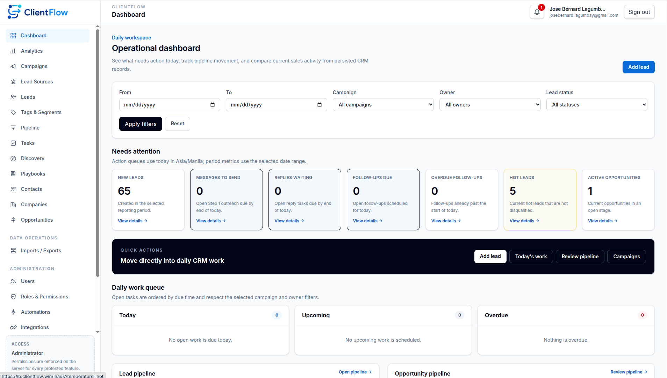Open pipeline link in Lead pipeline
The width and height of the screenshot is (667, 378).
coord(355,372)
